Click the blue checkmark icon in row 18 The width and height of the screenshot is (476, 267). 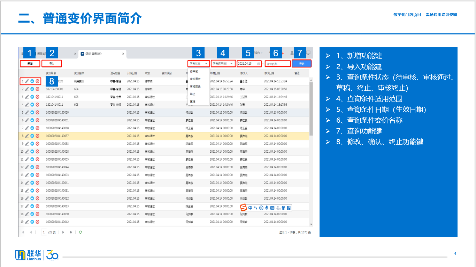32,214
